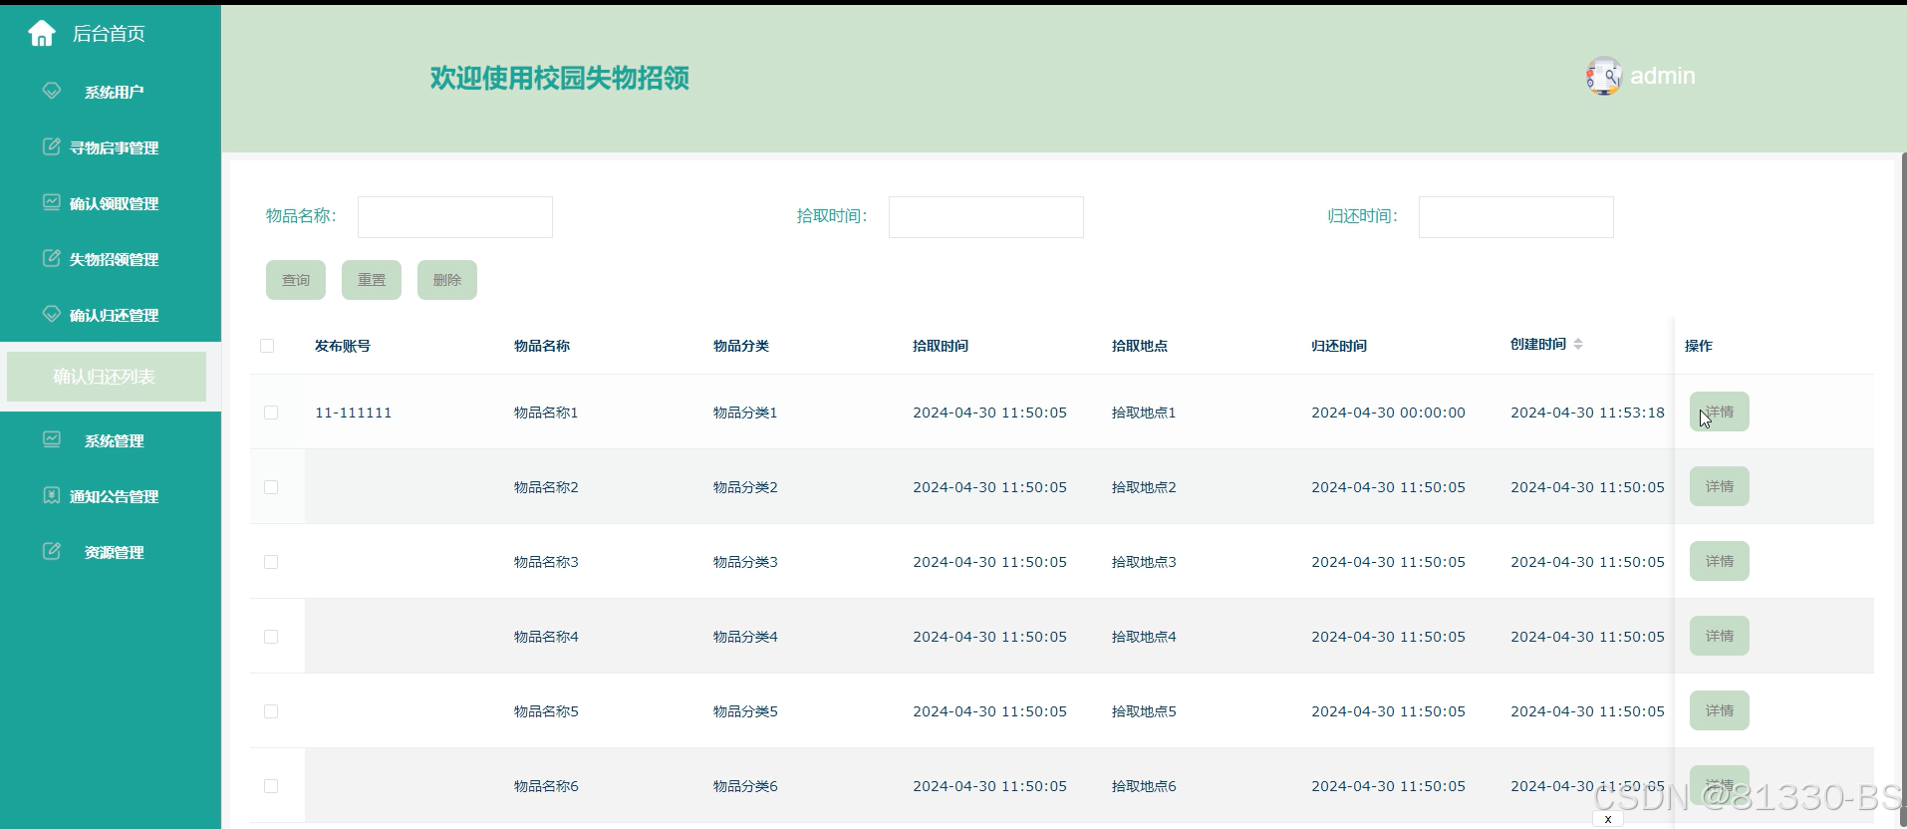Click the 拾取地点2 cell

(1144, 487)
